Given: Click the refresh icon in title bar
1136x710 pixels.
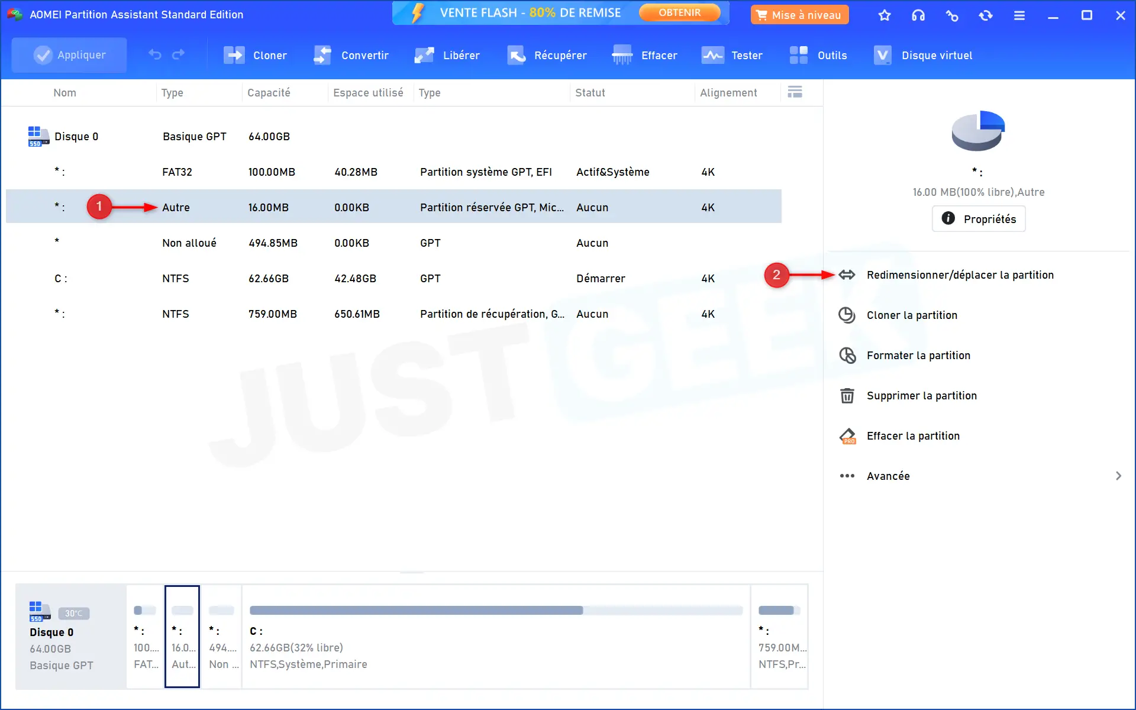Looking at the screenshot, I should tap(986, 15).
